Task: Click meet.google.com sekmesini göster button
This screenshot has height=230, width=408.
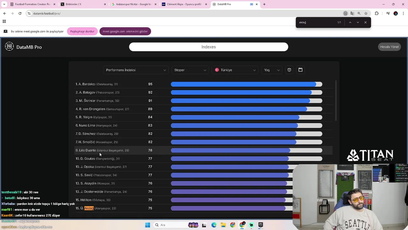Action: coord(125,31)
